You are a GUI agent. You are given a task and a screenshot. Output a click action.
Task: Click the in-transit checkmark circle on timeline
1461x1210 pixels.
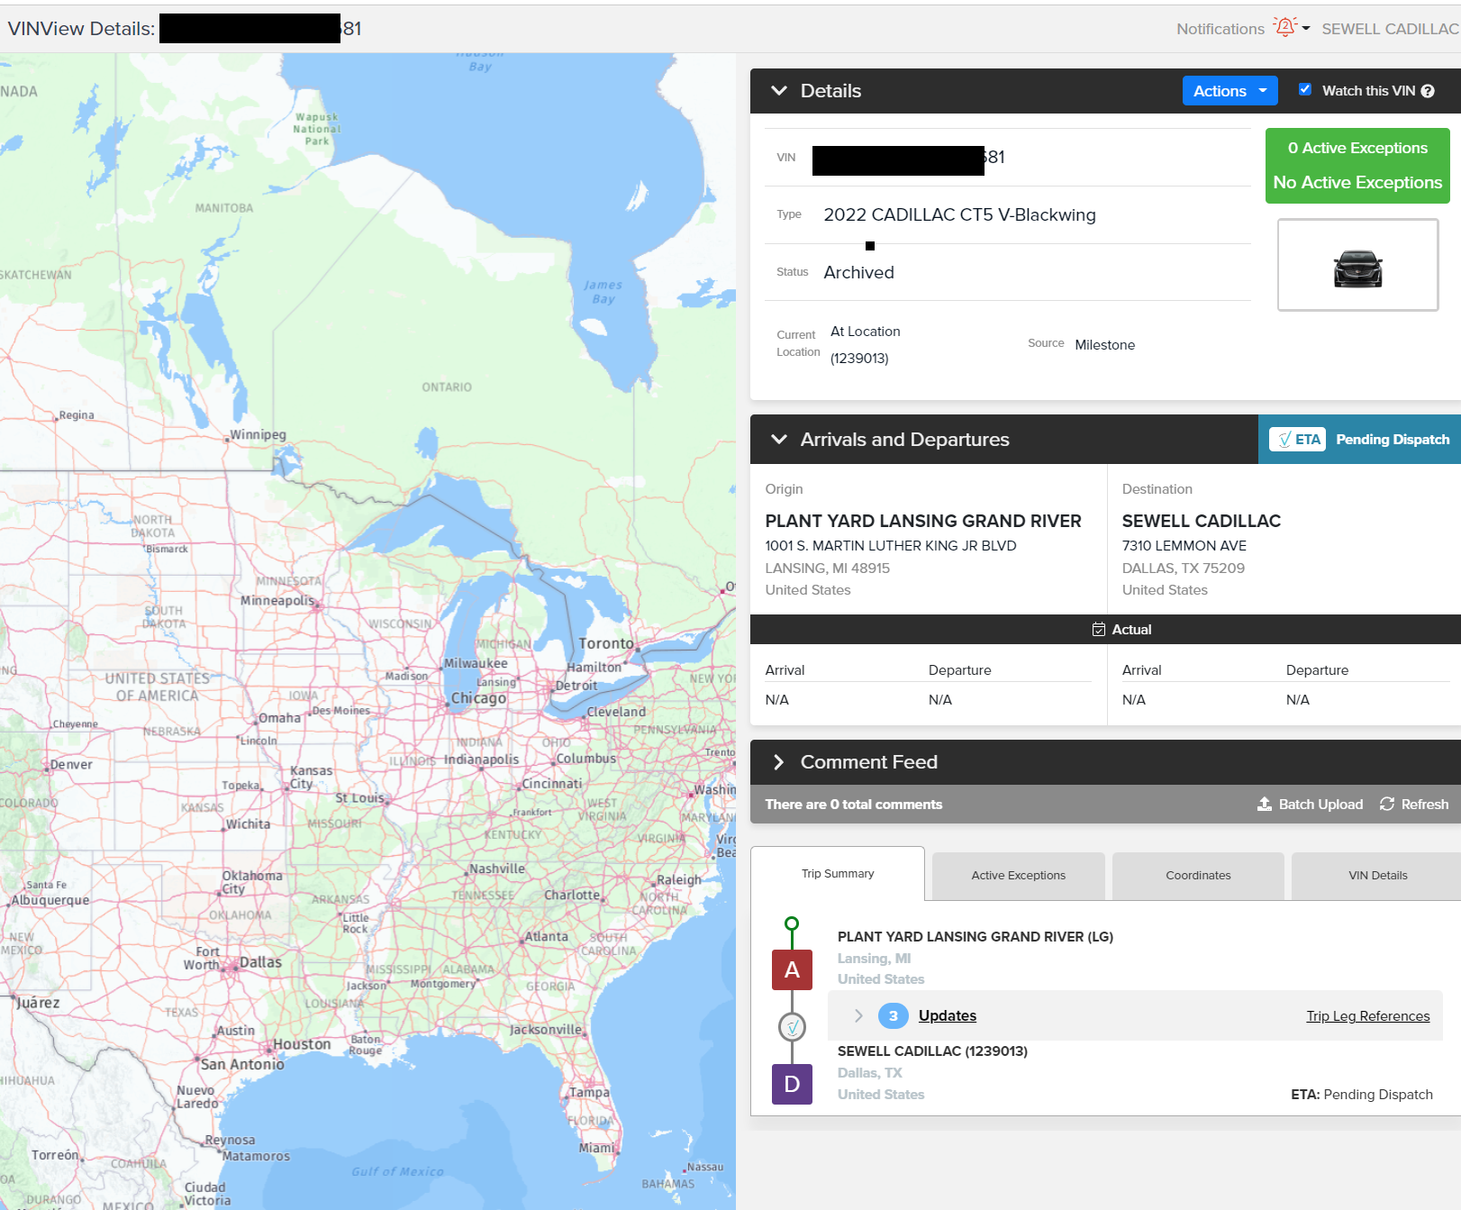[x=792, y=1027]
